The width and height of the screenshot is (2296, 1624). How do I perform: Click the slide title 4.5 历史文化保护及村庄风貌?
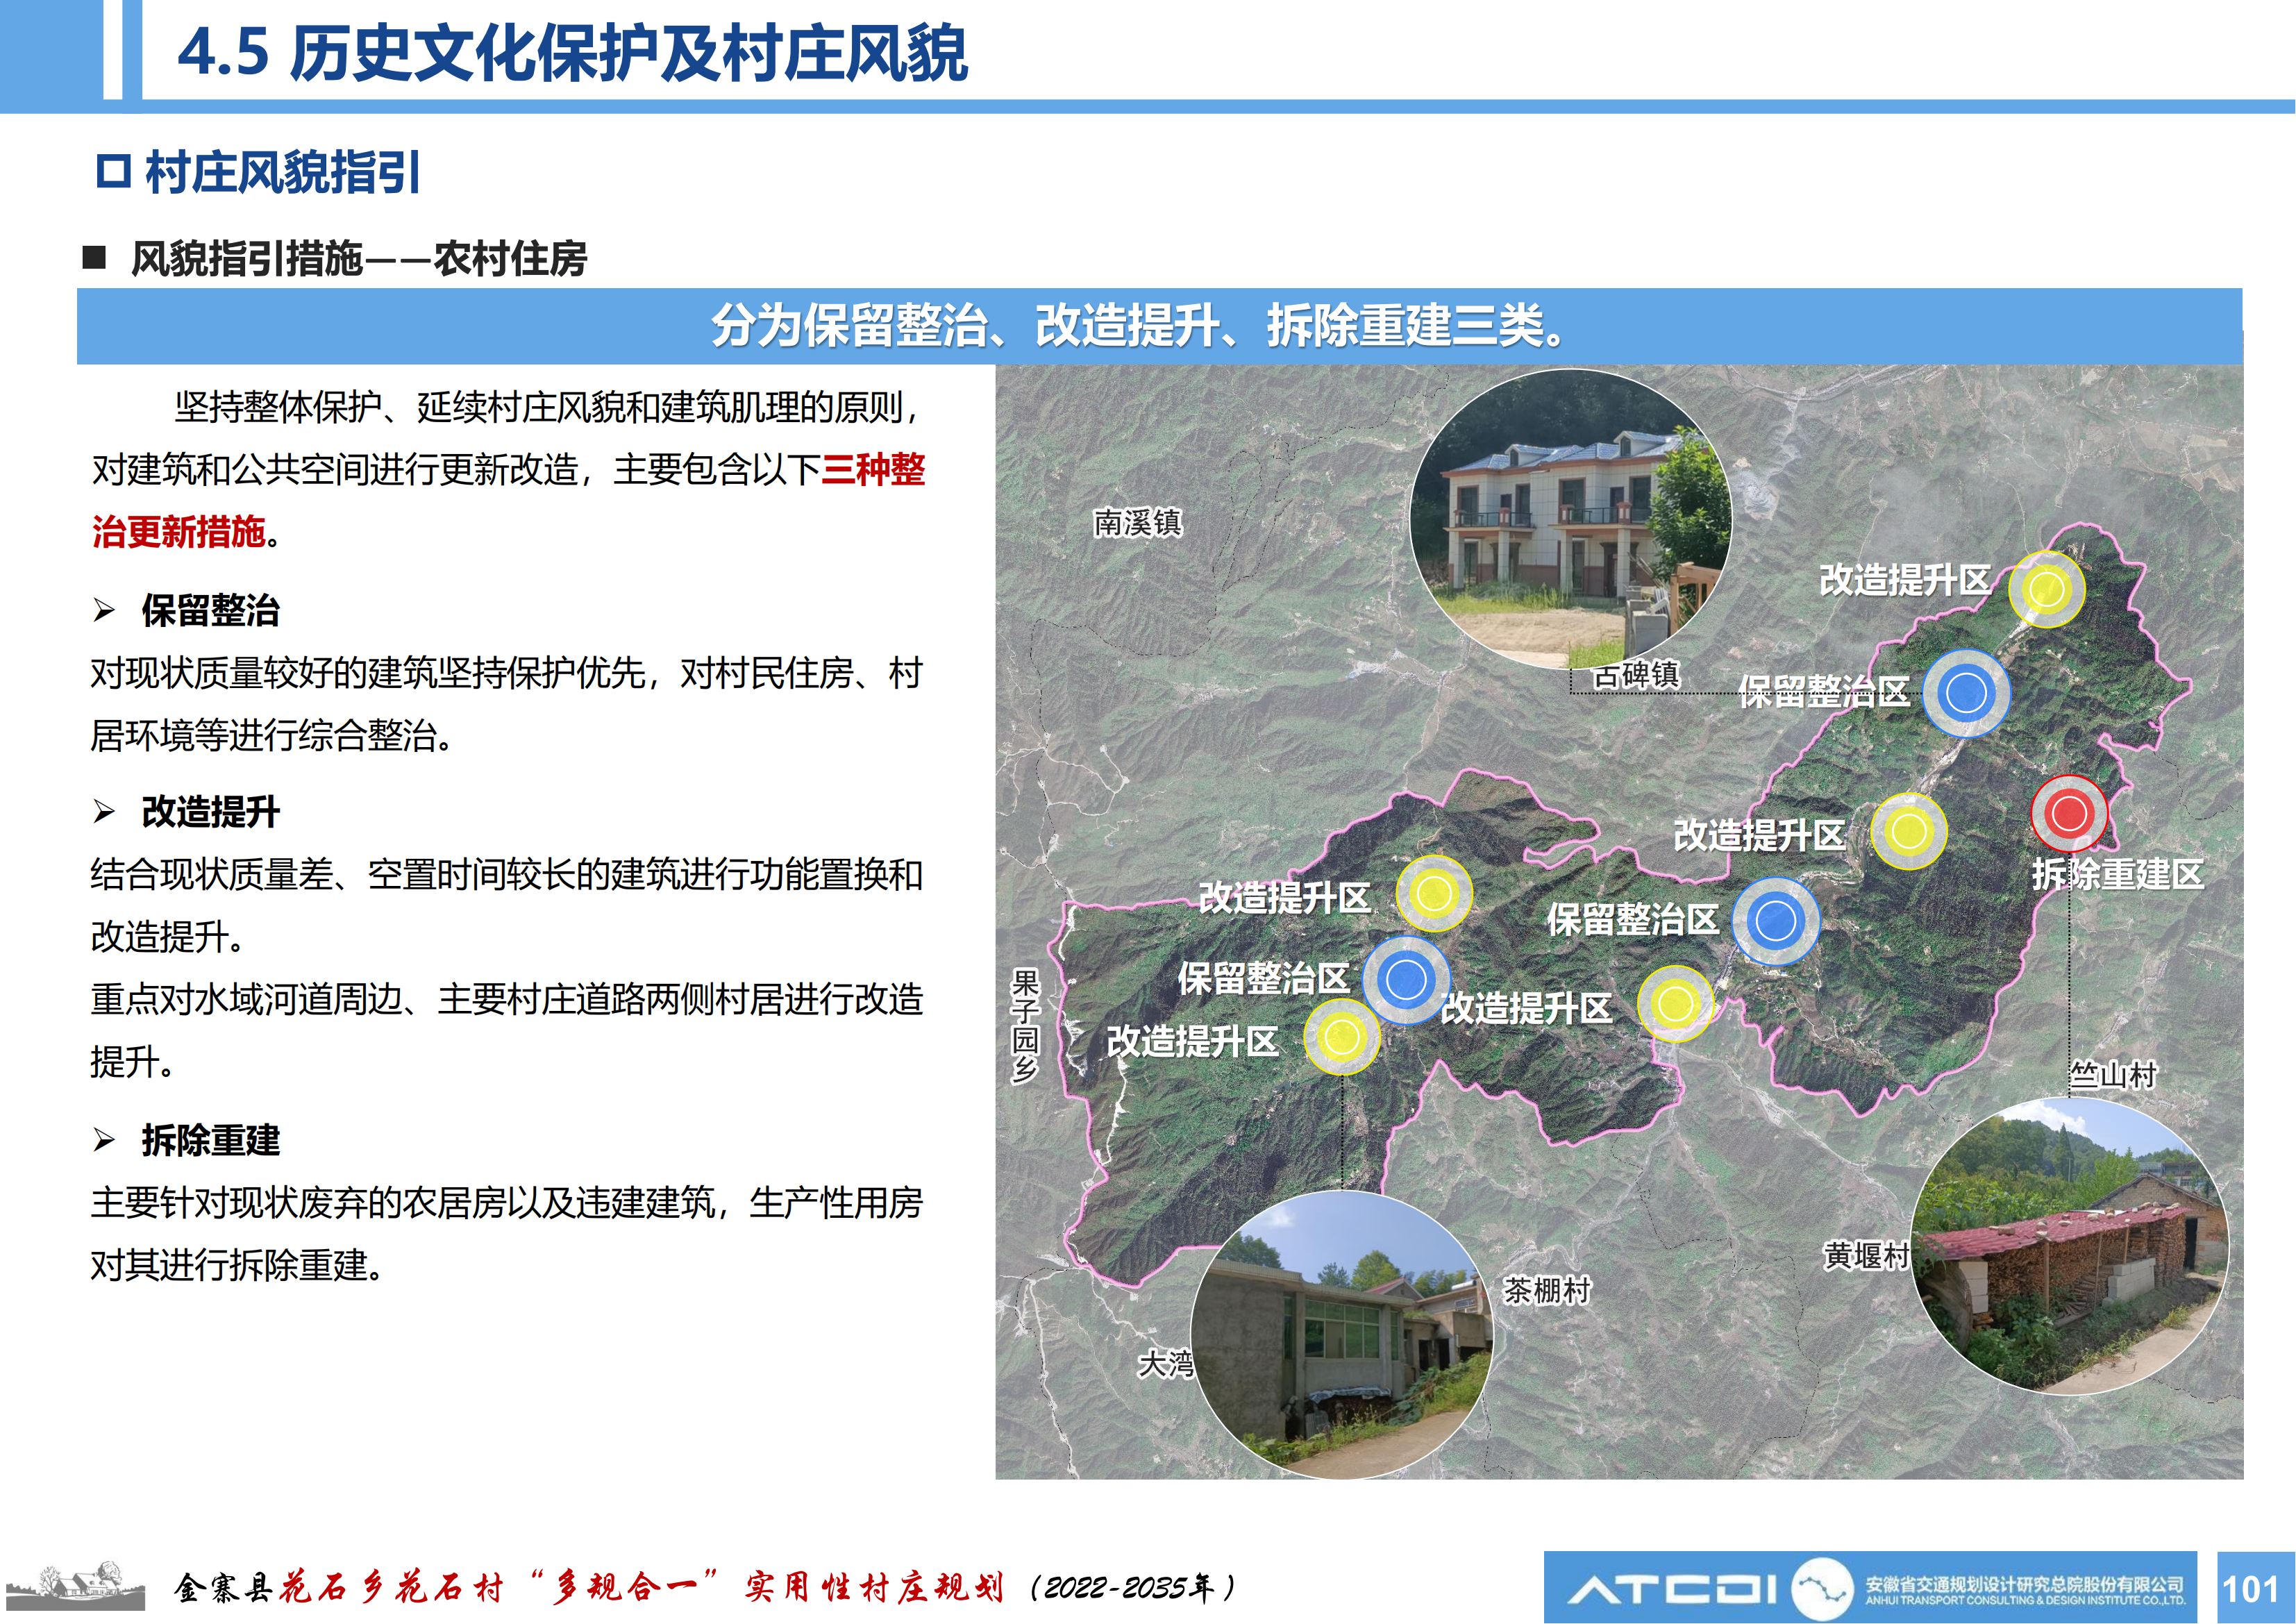tap(573, 52)
